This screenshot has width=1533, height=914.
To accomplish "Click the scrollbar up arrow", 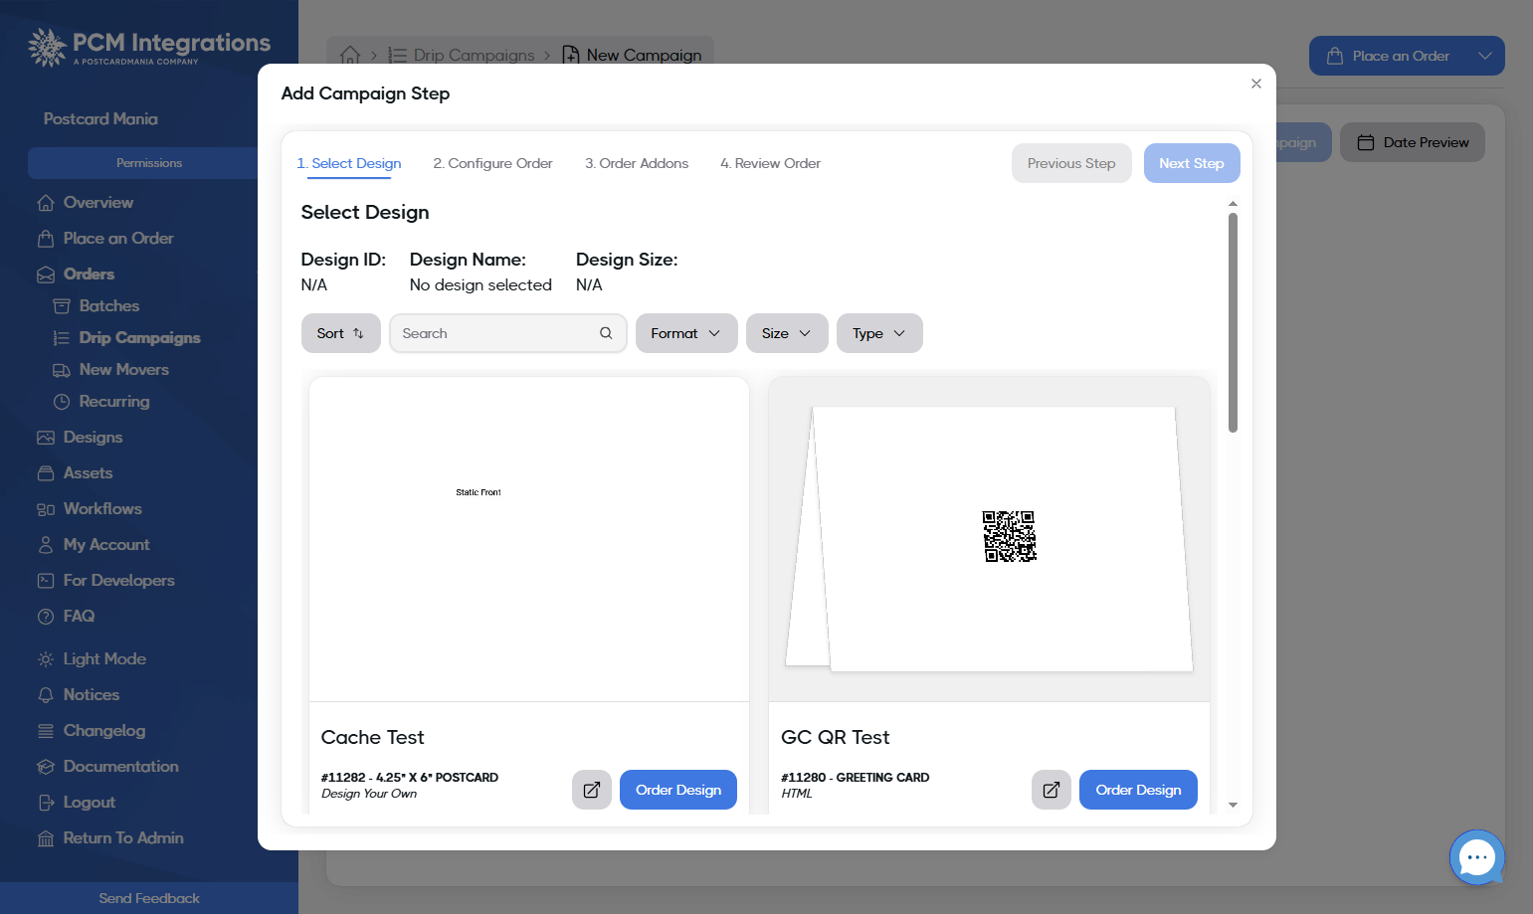I will pos(1233,204).
